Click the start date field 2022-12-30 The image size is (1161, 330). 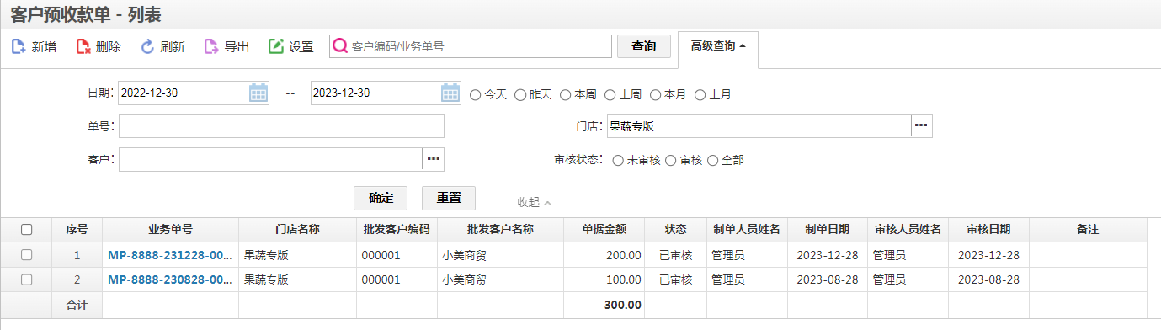click(x=184, y=93)
